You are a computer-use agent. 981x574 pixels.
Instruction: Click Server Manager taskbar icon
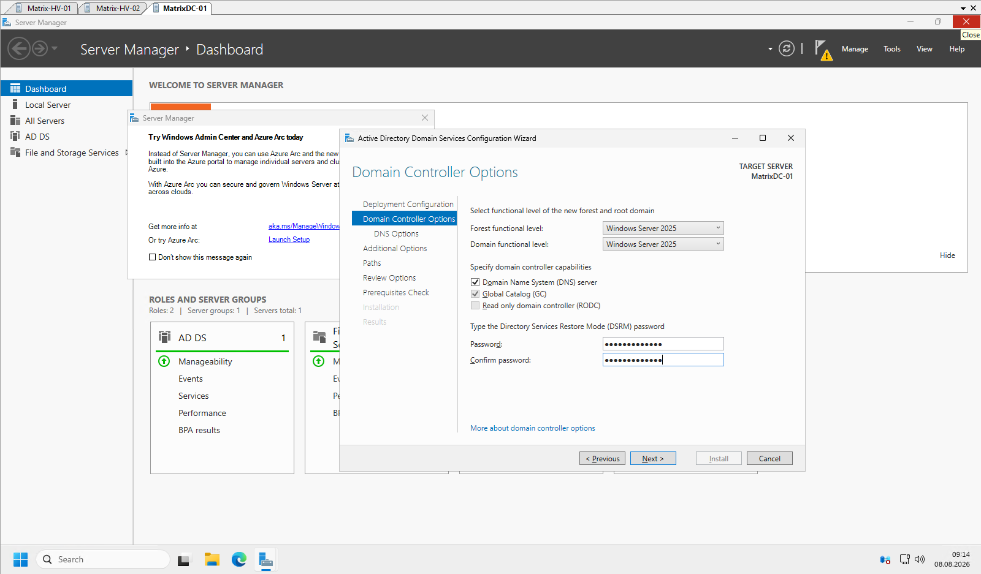[x=265, y=559]
